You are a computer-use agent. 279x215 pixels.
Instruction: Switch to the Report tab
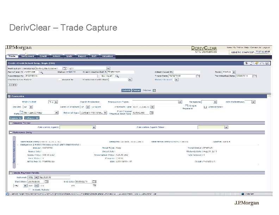coord(82,56)
